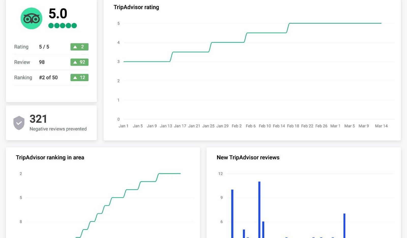Click the Negative reviews prevented label
The image size is (407, 238).
[x=58, y=129]
